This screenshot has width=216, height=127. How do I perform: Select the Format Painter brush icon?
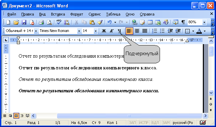pyautogui.click(x=100, y=22)
